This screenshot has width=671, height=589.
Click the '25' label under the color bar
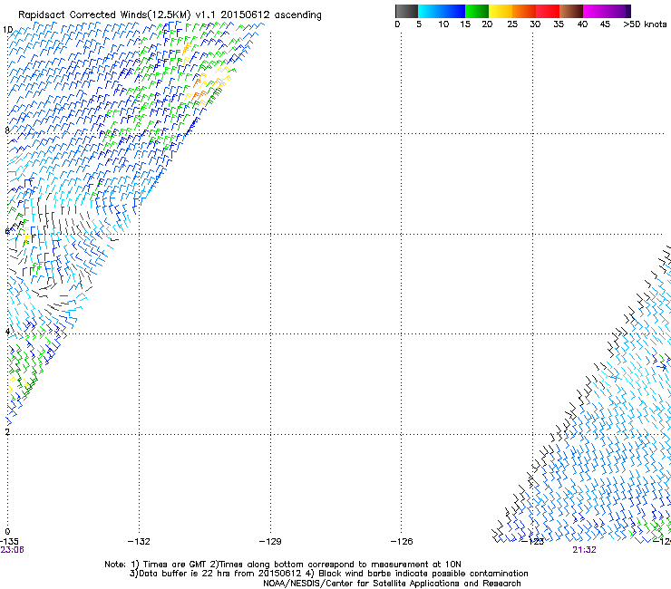(512, 24)
